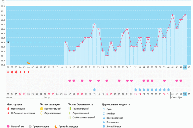
Task: Select the highlighted cycle day 44
Action: 185,67
